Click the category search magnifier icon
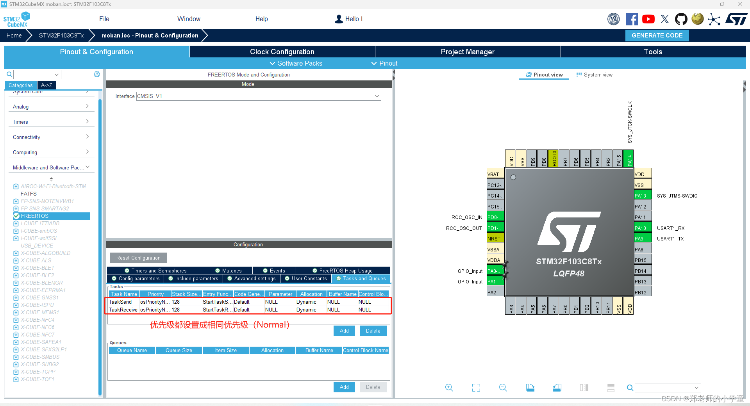Screen dimensions: 750x406 [9, 74]
